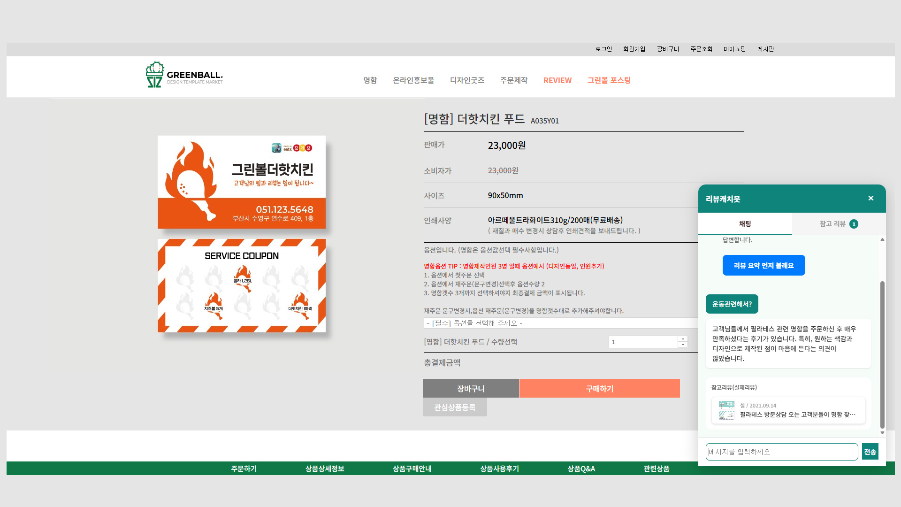Select the 채팅 tab
This screenshot has height=507, width=901.
coord(745,224)
